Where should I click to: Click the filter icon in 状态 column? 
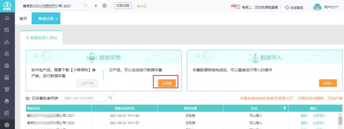(284, 109)
